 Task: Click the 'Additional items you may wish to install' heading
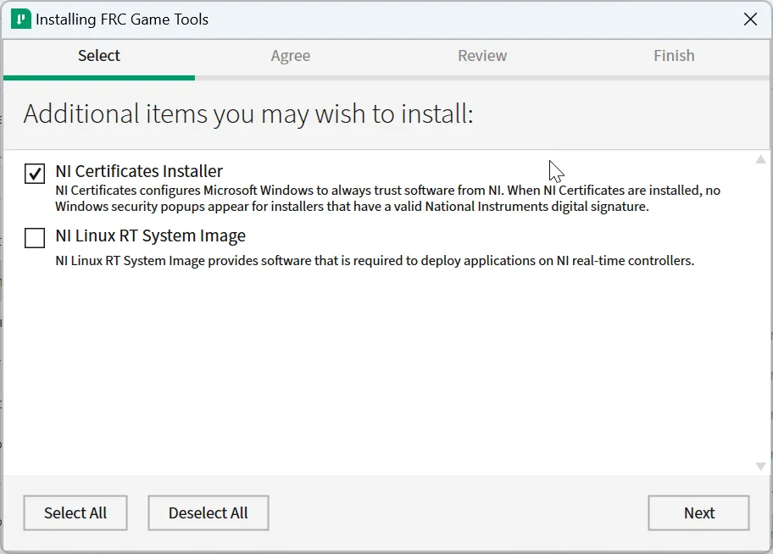pos(248,114)
